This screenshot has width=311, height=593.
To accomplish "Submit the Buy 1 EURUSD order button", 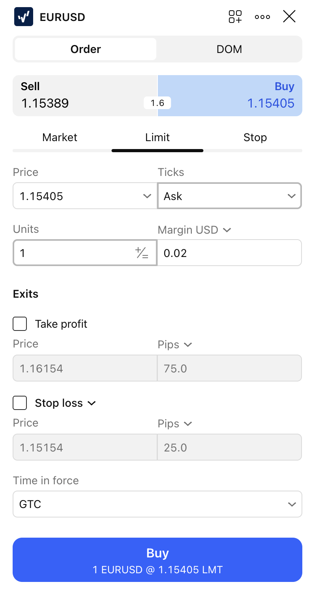I will point(157,559).
